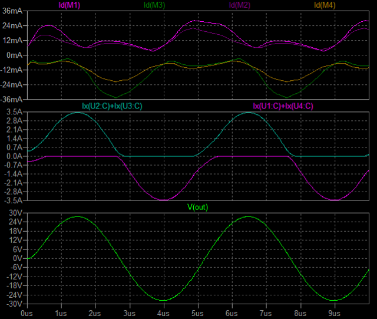Select the Id(M3) trace label
Viewport: 377px width, 319px height.
click(x=155, y=5)
